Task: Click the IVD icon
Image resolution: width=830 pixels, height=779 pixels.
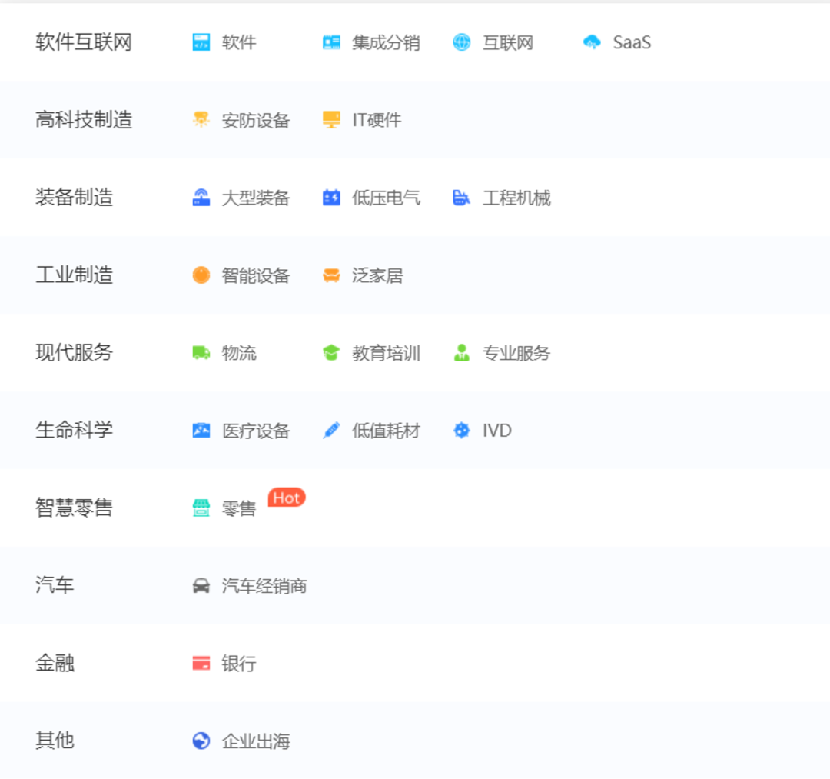Action: click(x=462, y=430)
